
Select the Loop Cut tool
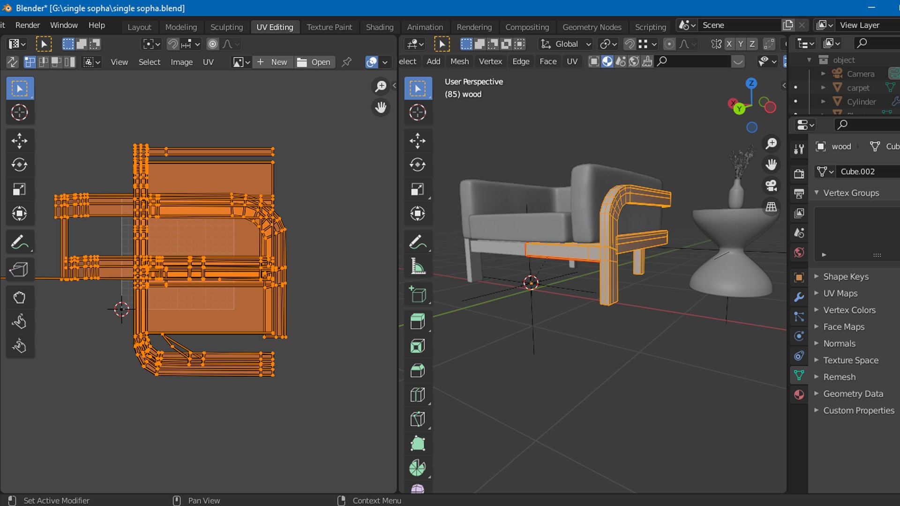pyautogui.click(x=418, y=394)
